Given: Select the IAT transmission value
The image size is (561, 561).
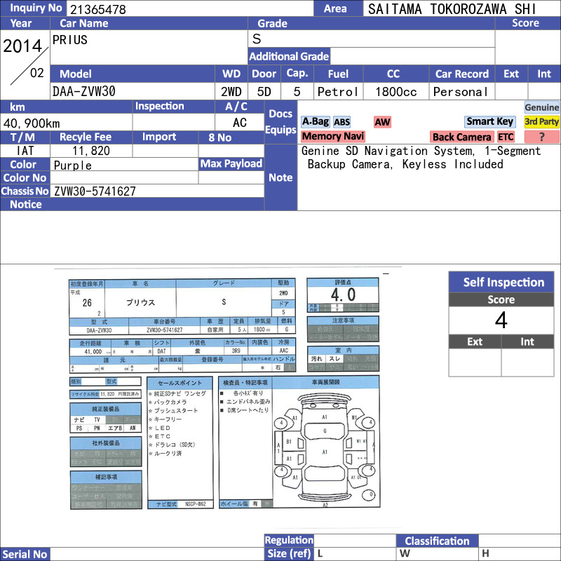Looking at the screenshot, I should [x=25, y=151].
